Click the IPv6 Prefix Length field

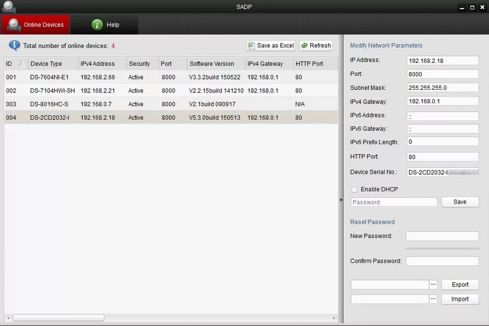[x=443, y=141]
